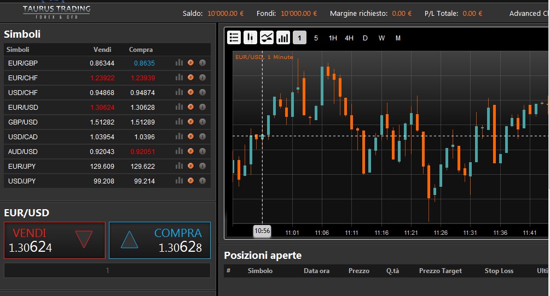Viewport: 550px width, 296px height.
Task: Switch chart to 4H timeframe
Action: (x=349, y=38)
